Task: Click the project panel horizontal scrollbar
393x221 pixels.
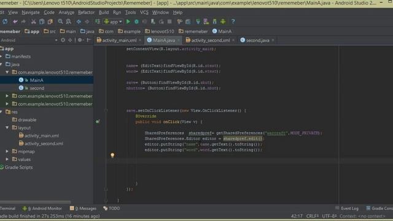Action: (x=36, y=202)
